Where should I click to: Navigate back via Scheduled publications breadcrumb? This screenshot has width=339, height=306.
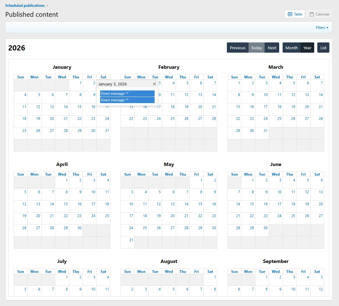click(x=25, y=5)
